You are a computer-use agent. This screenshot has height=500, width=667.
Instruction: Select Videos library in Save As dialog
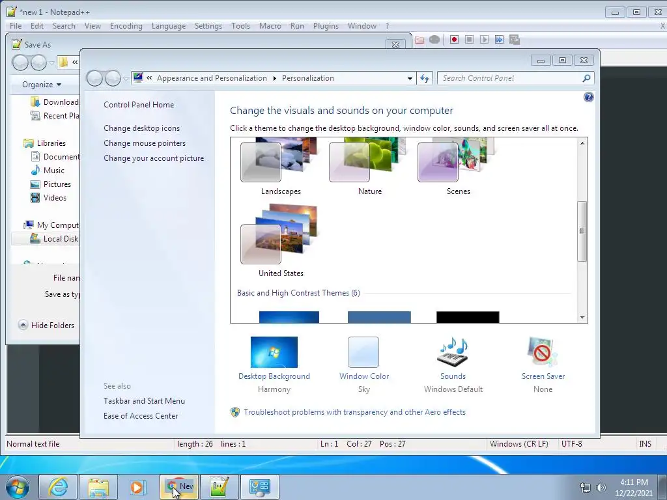(48, 198)
